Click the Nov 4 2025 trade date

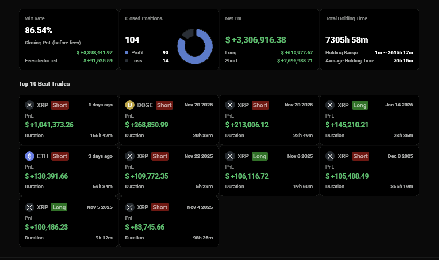(200, 207)
